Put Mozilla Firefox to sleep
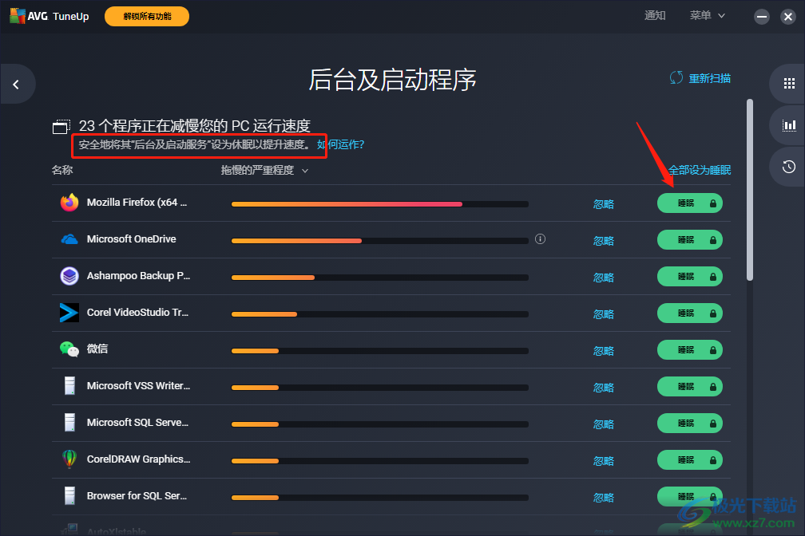Image resolution: width=805 pixels, height=536 pixels. 689,203
